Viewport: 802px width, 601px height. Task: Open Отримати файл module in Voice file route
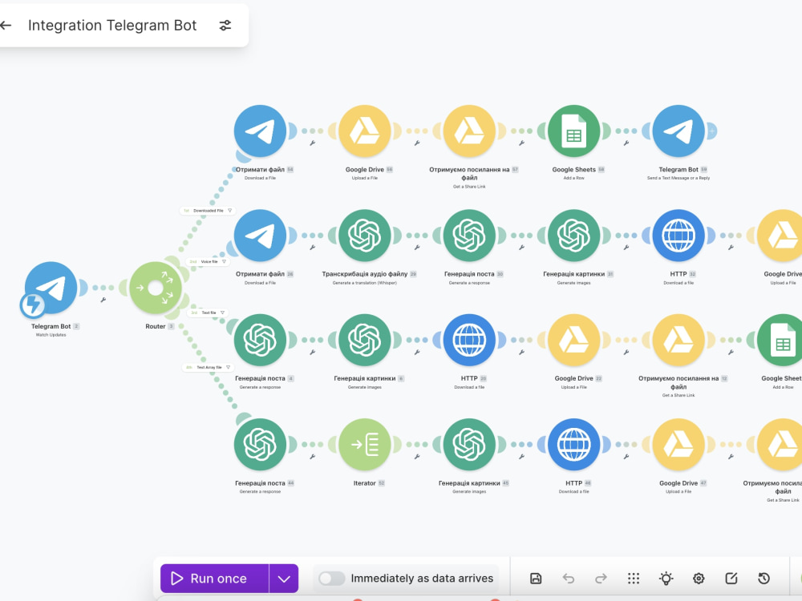261,236
